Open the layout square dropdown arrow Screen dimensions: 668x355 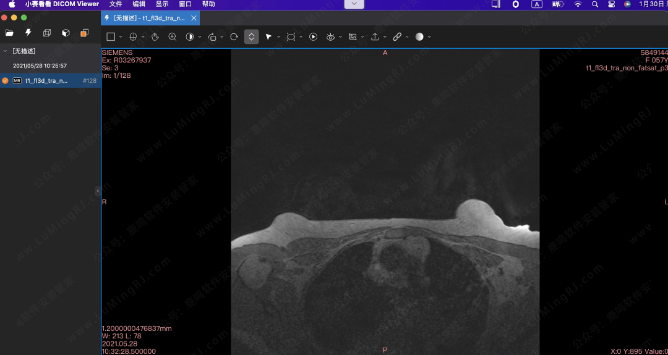pos(121,37)
